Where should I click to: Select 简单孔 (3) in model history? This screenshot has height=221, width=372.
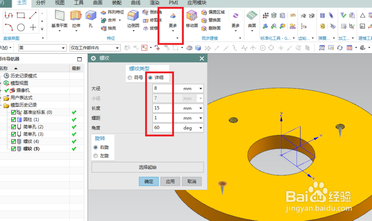[x=33, y=134]
